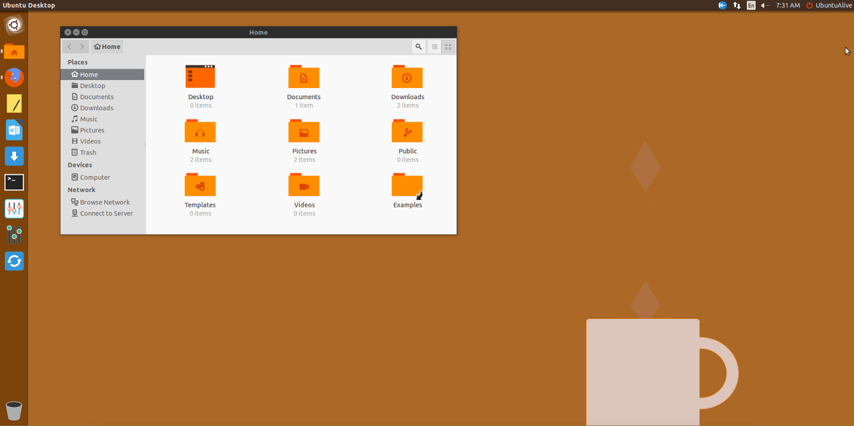854x426 pixels.
Task: Click the Places sidebar heading
Action: [x=77, y=62]
